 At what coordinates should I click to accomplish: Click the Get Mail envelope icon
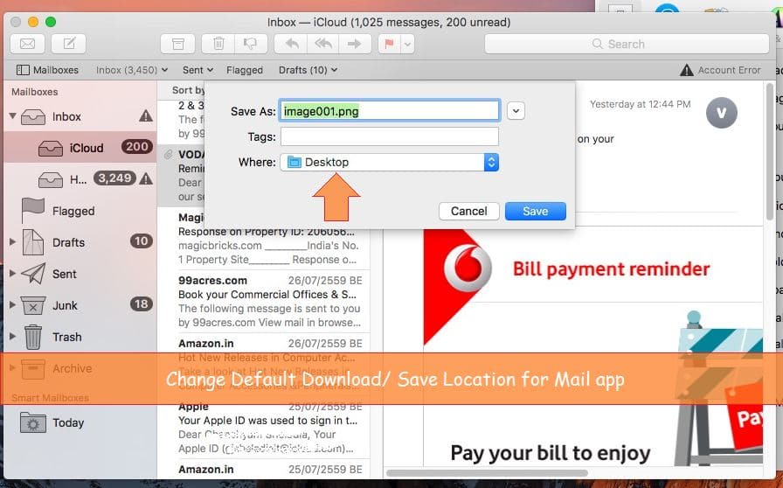coord(27,44)
